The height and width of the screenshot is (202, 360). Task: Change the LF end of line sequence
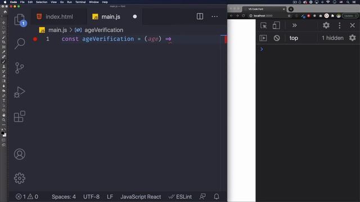110,197
